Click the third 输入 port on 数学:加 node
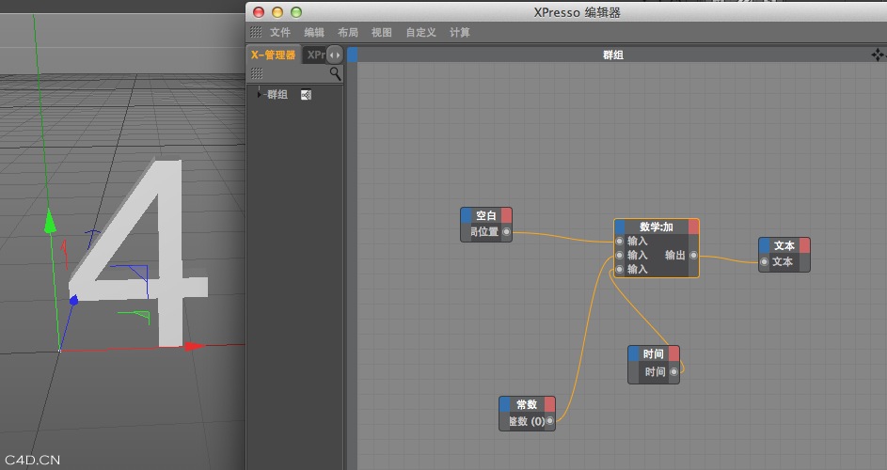This screenshot has width=887, height=470. pyautogui.click(x=620, y=269)
